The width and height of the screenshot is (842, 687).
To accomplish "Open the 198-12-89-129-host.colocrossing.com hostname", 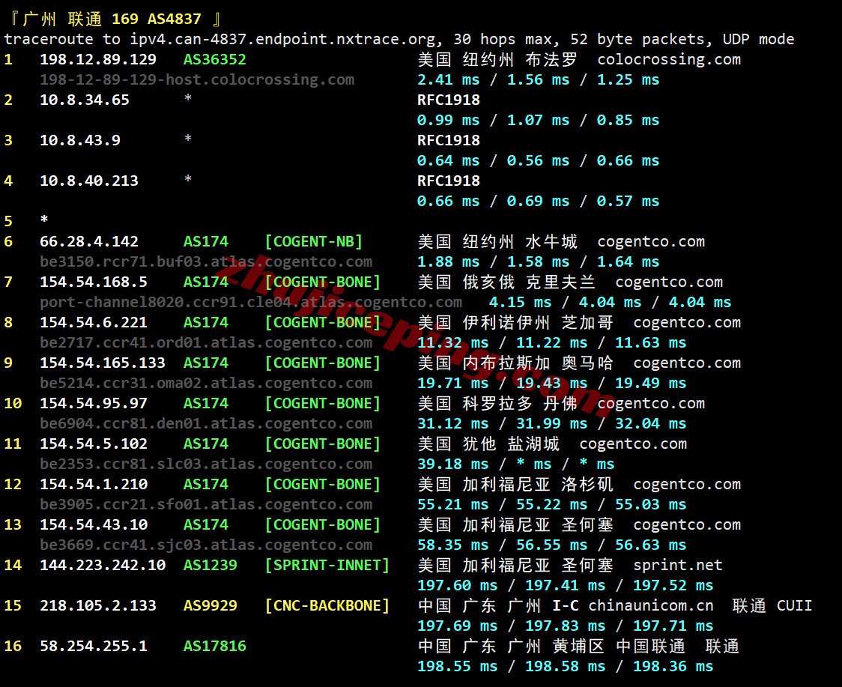I will 197,79.
